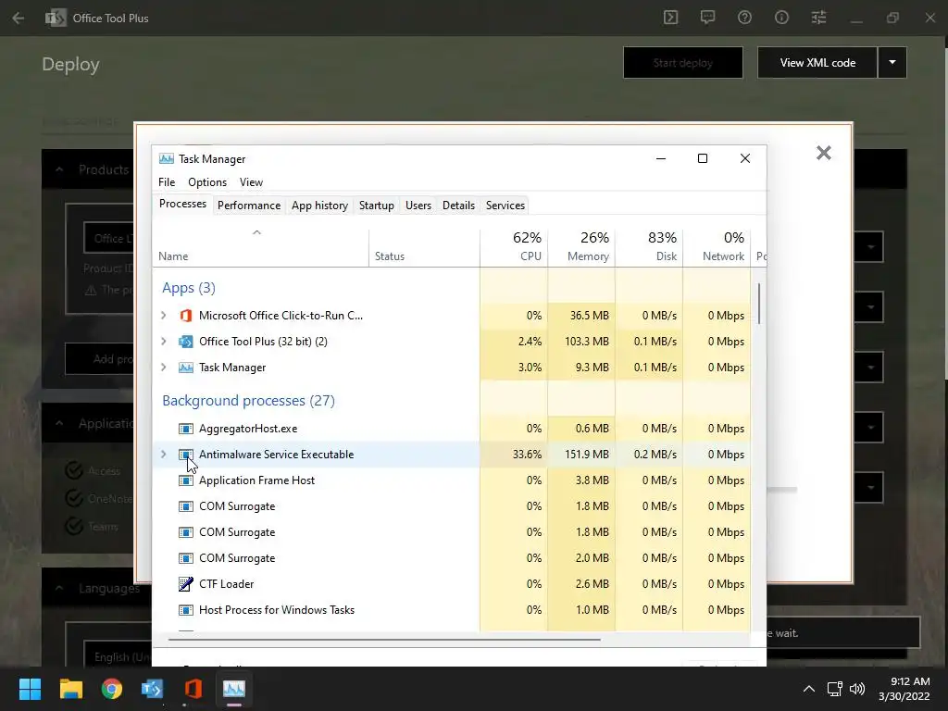Sort processes by the Memory column
The width and height of the screenshot is (948, 711).
tap(581, 246)
